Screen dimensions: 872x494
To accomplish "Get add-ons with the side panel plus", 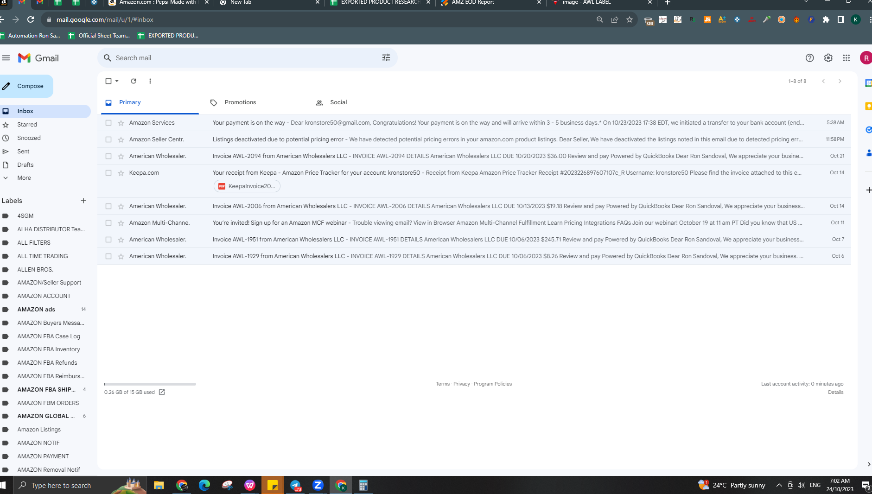I will point(868,190).
